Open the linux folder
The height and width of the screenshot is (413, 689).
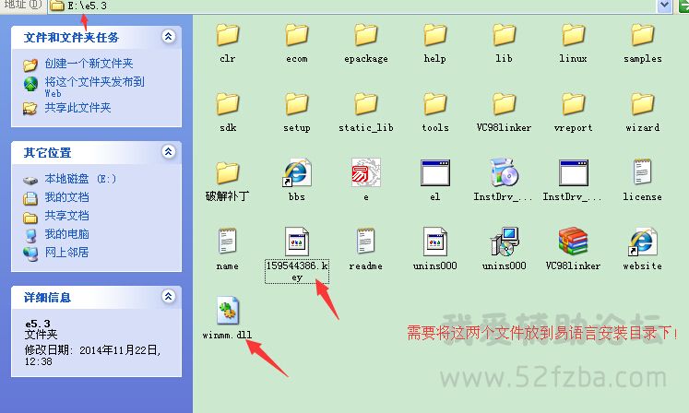[573, 35]
